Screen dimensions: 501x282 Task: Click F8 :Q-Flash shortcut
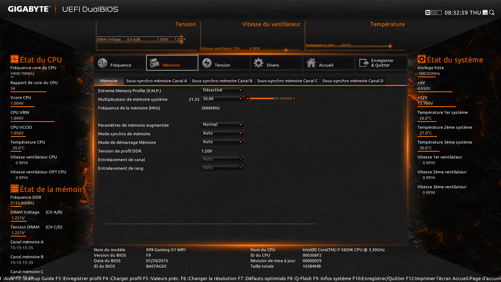click(x=299, y=279)
